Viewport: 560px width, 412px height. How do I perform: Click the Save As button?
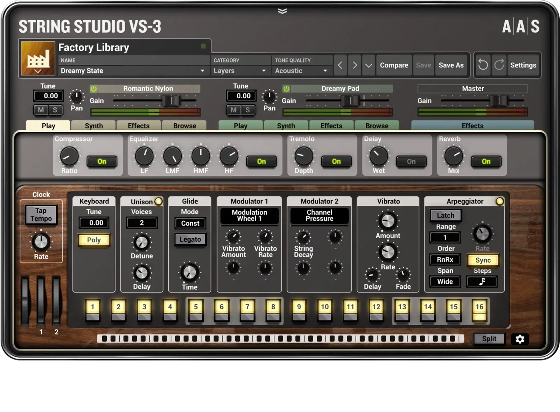[x=451, y=65]
